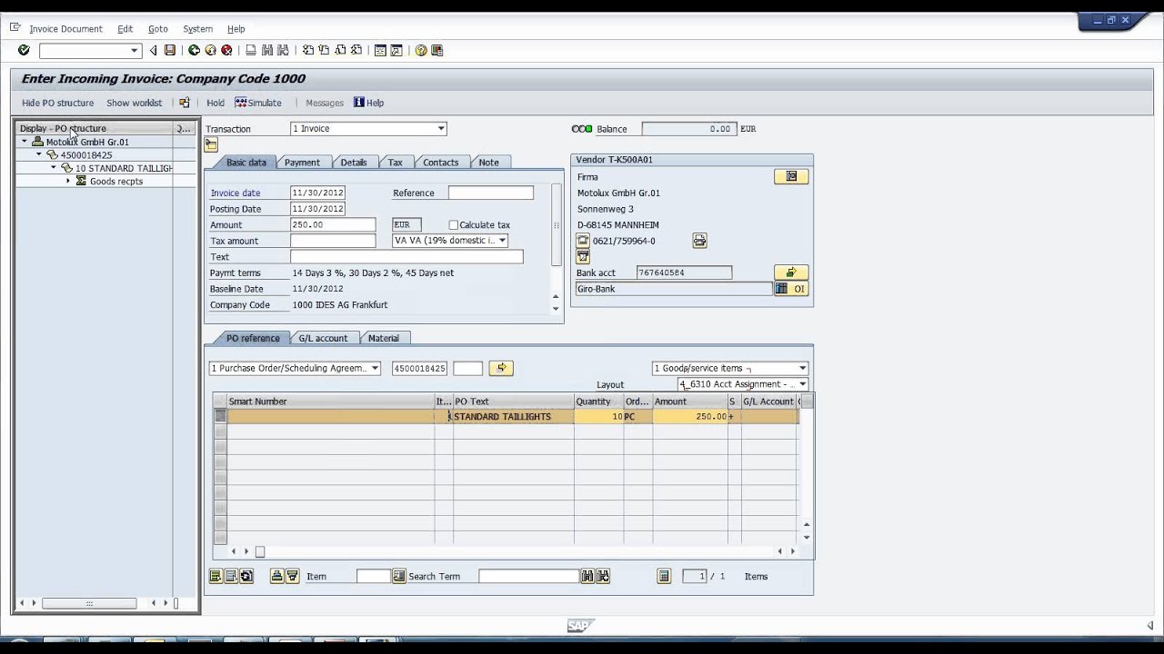The image size is (1164, 654).
Task: Click the Reference input field
Action: tap(490, 193)
